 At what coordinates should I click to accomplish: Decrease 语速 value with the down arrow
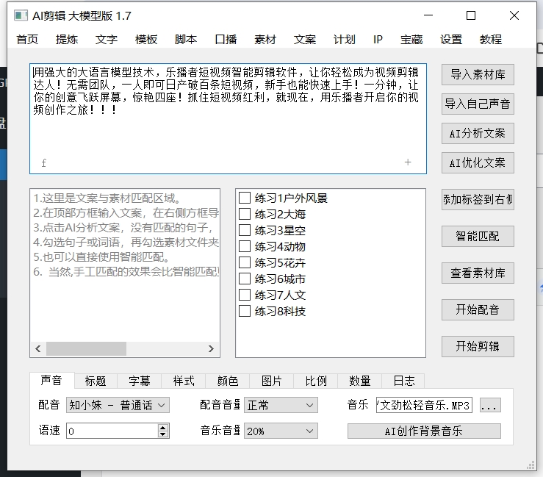pyautogui.click(x=162, y=434)
